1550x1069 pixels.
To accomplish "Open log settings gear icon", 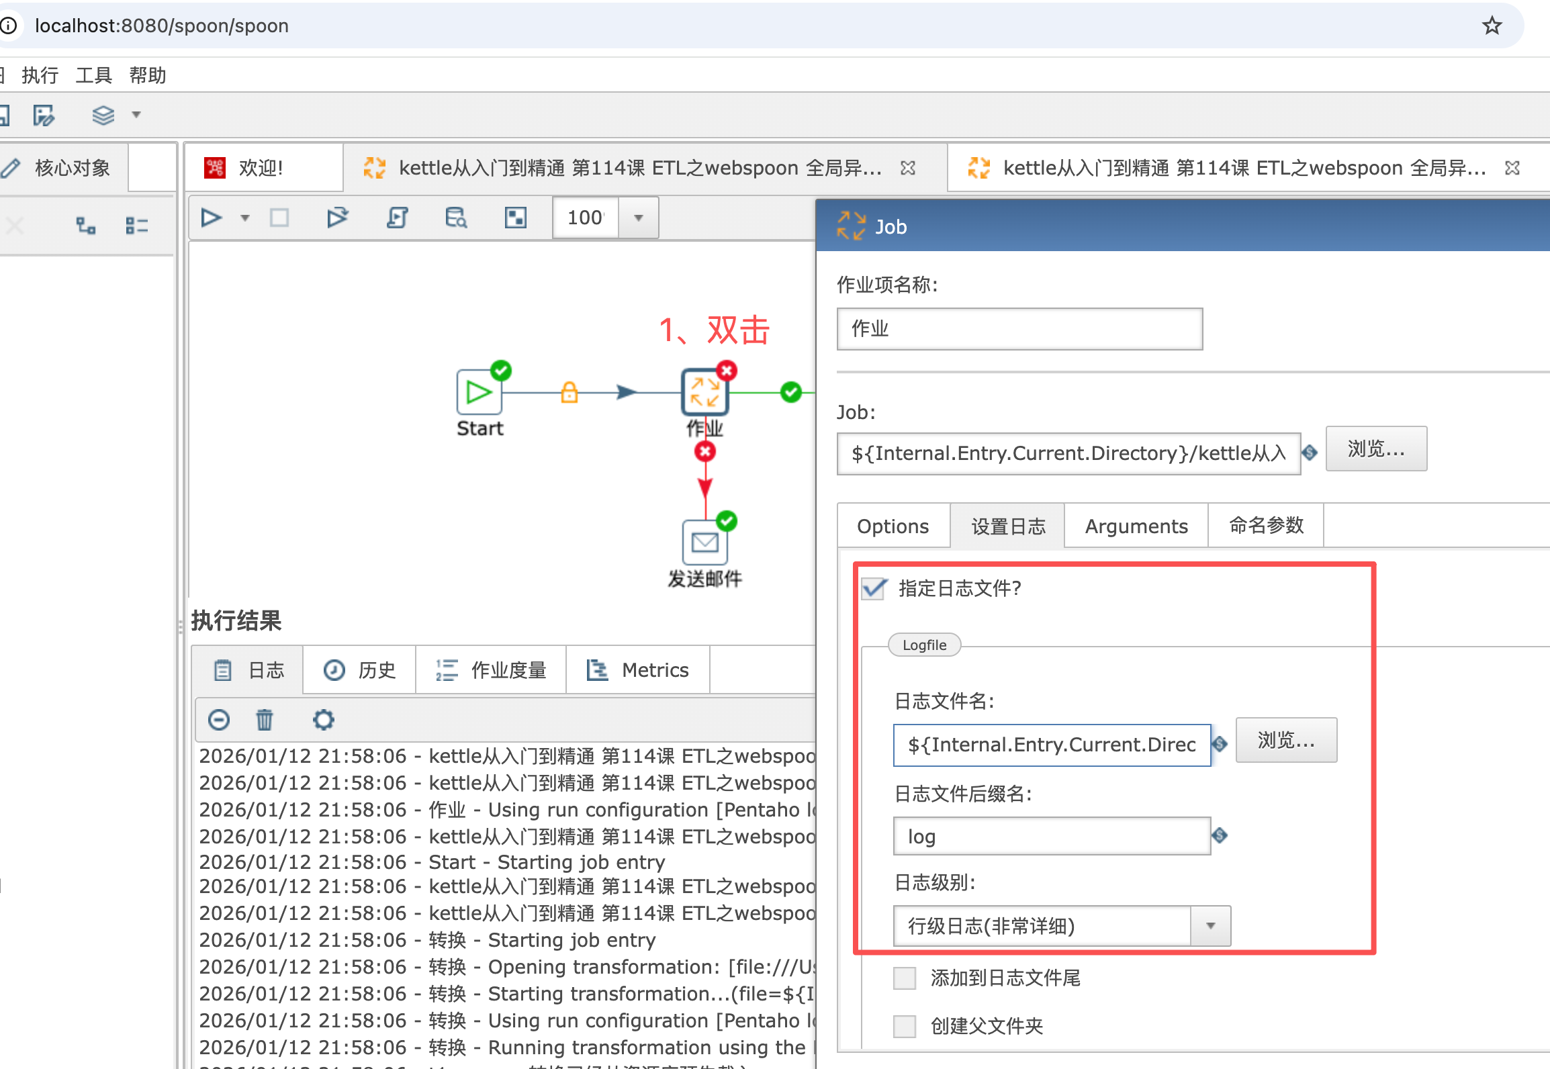I will 323,719.
